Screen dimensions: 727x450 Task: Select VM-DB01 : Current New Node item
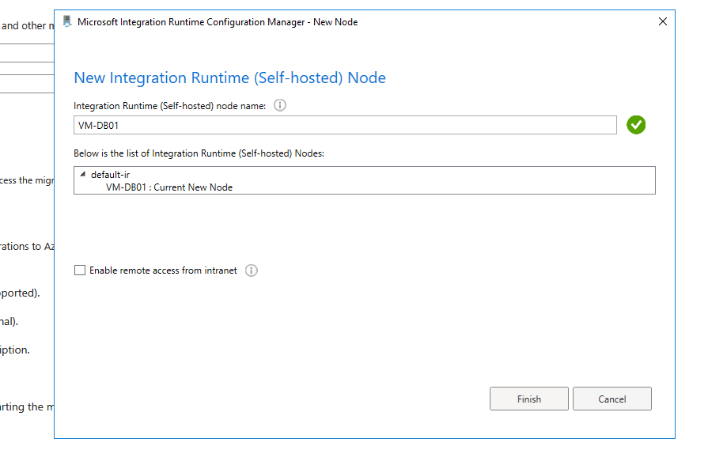[x=169, y=187]
